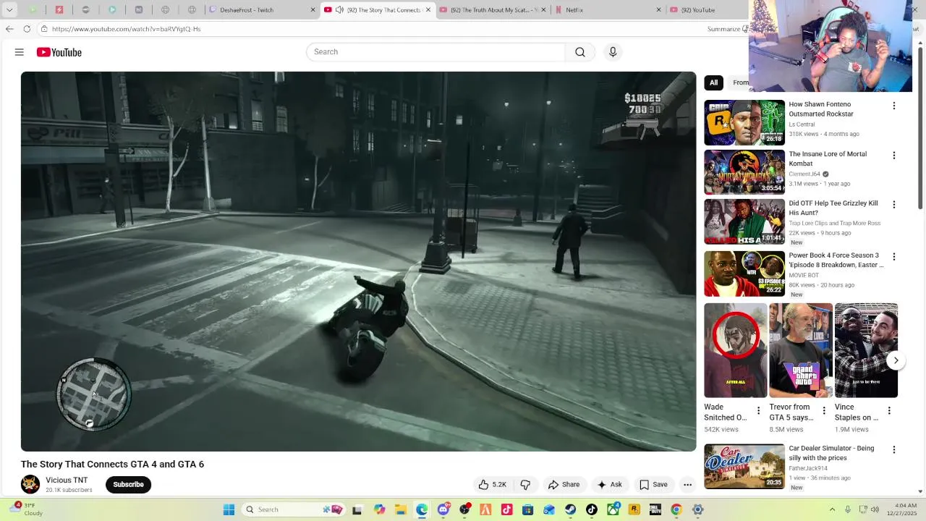Screen dimensions: 926x521
Task: Open more actions ellipsis under video
Action: coord(688,485)
